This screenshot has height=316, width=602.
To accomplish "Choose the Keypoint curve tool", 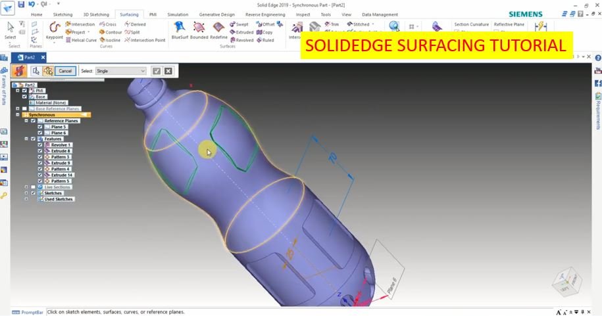I will (55, 30).
